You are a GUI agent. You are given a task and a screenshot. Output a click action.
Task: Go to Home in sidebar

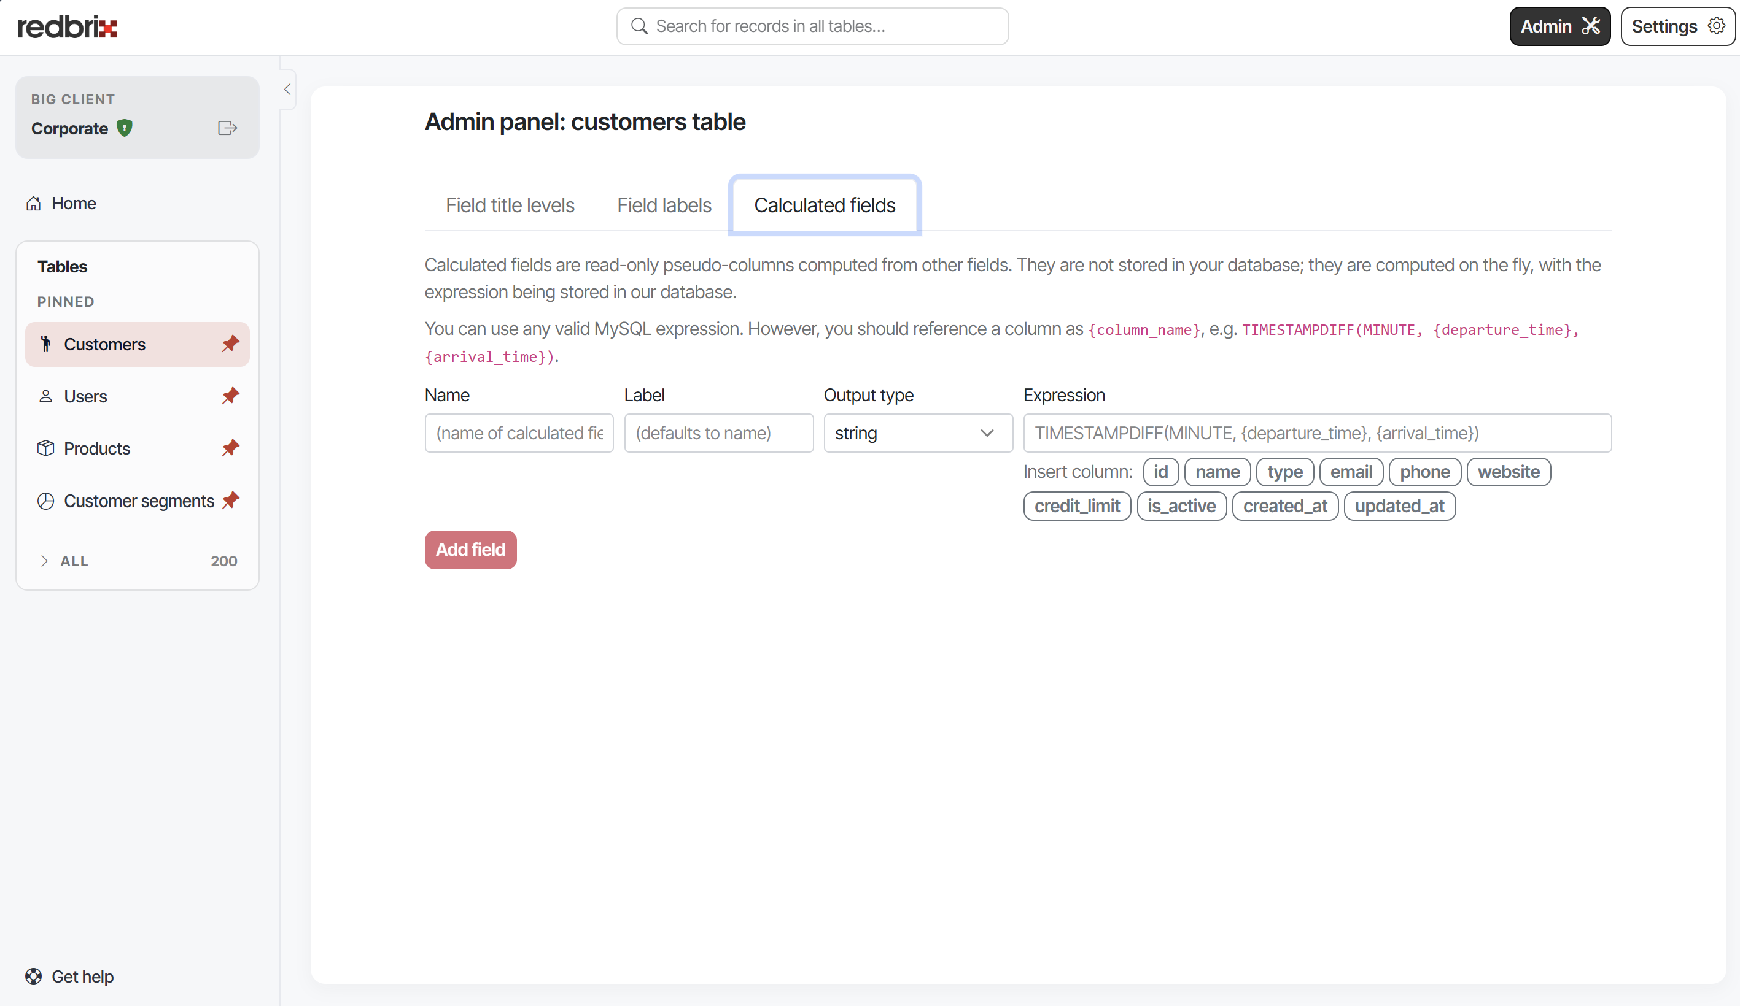[x=73, y=204]
